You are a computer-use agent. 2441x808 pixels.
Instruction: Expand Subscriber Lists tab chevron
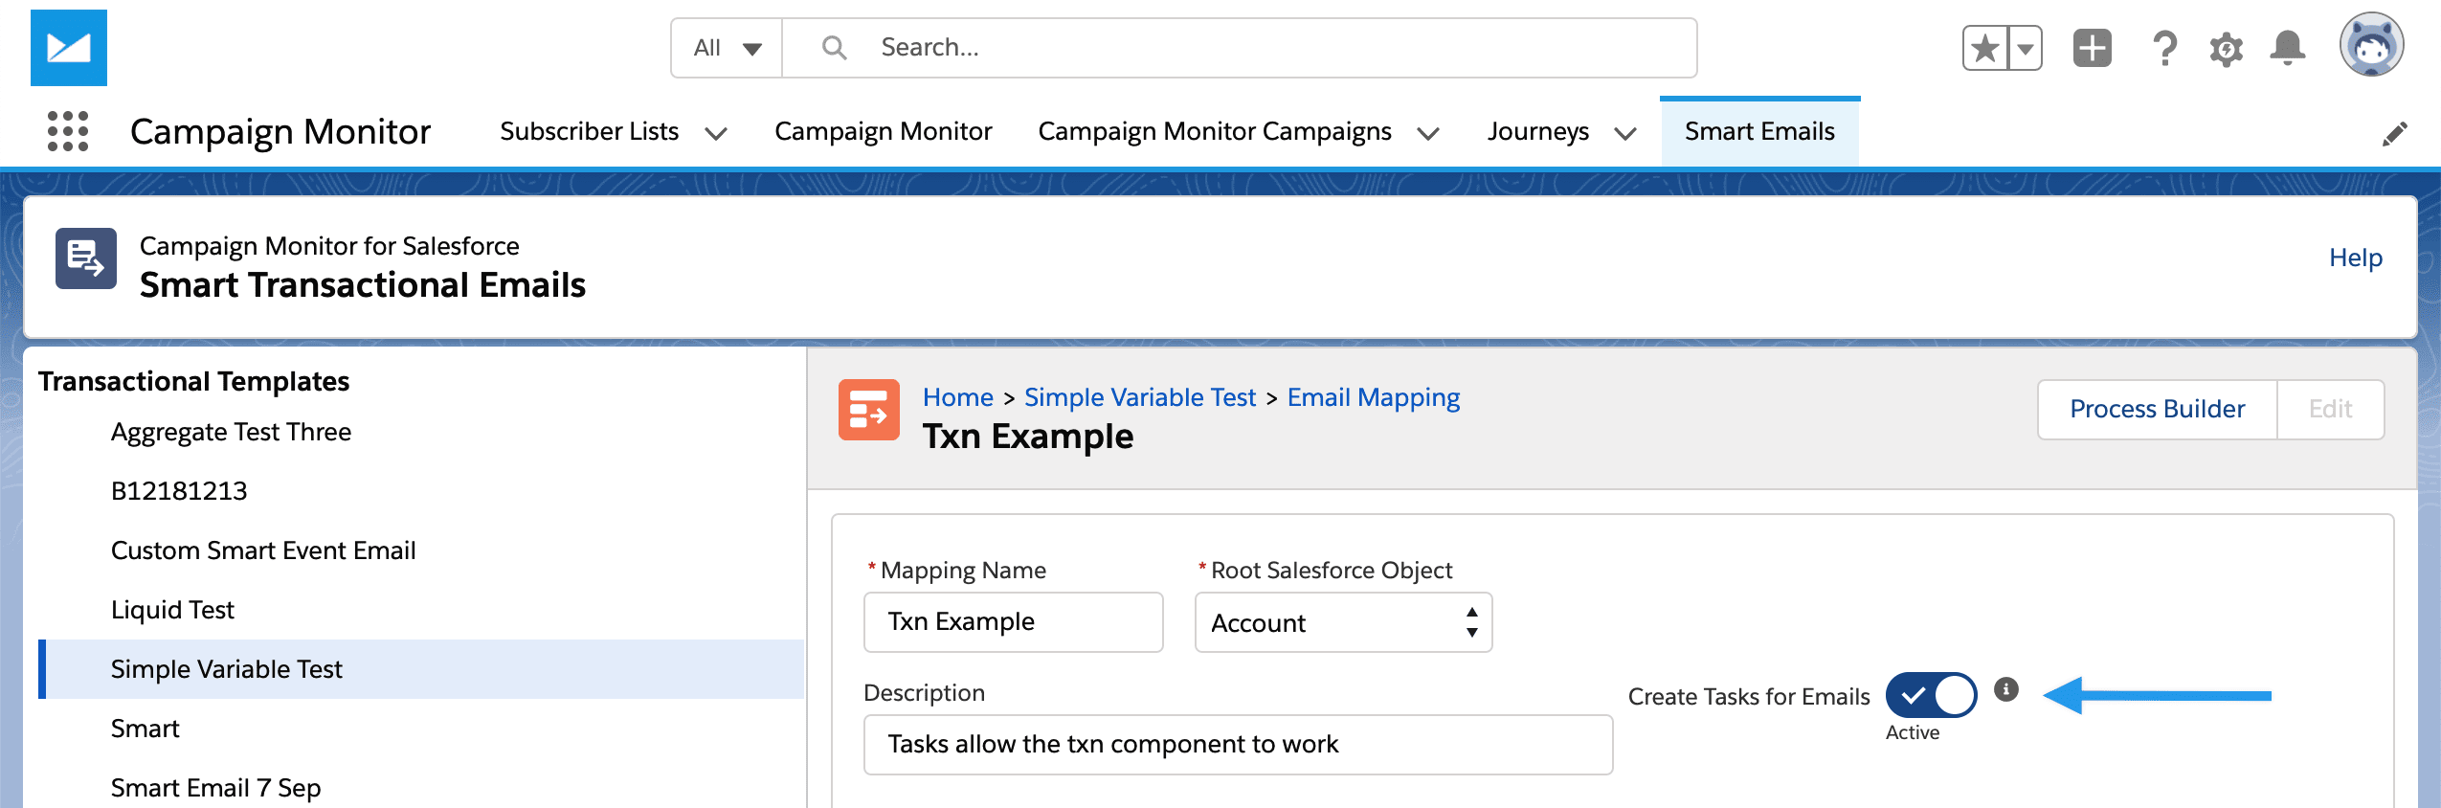pyautogui.click(x=716, y=133)
